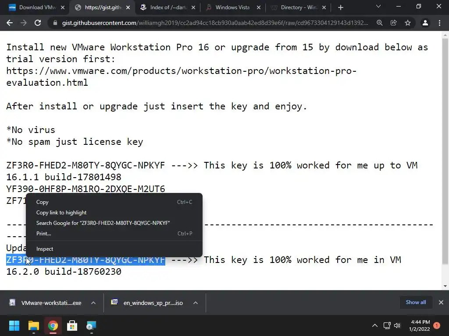Open the Windows Start menu

coord(14,325)
